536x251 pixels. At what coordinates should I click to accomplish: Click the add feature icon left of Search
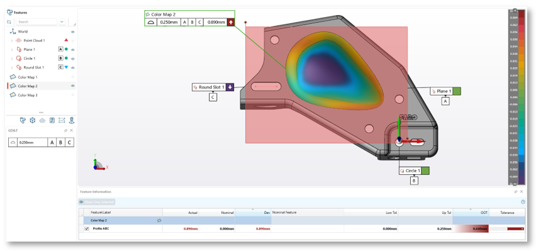[x=9, y=22]
